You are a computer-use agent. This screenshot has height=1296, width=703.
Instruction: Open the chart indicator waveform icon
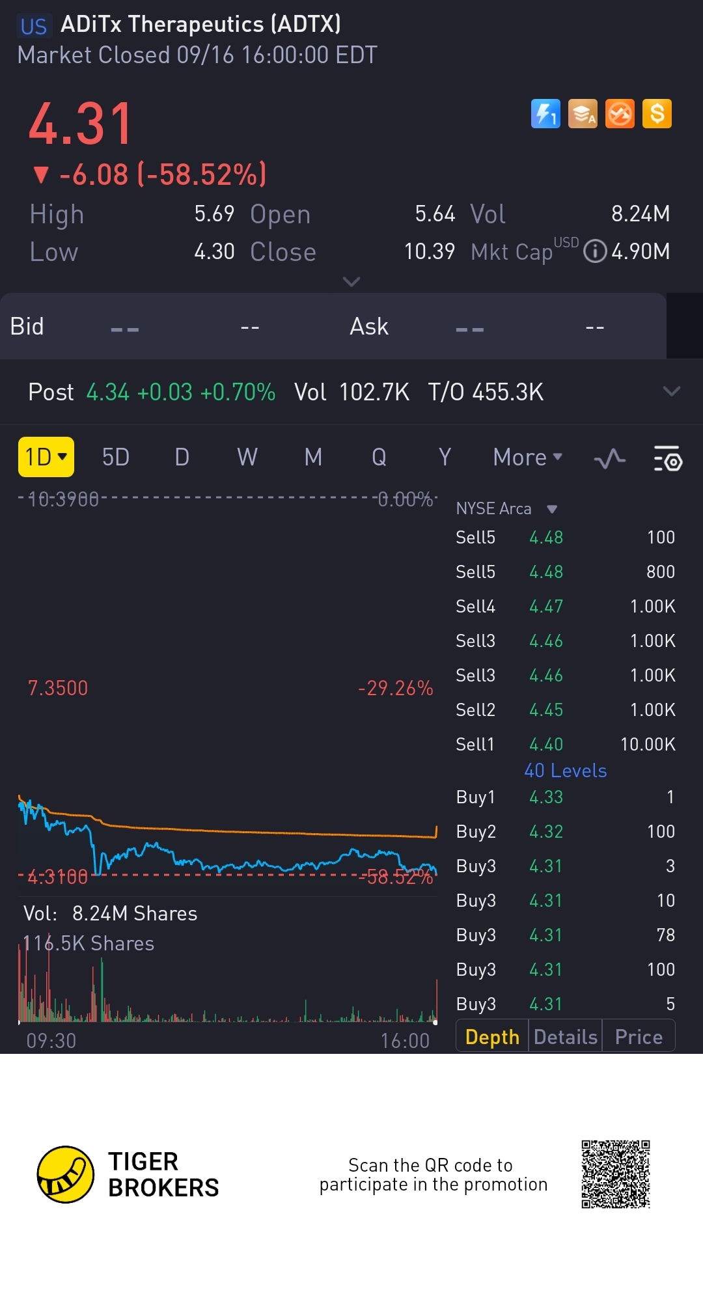coord(609,459)
